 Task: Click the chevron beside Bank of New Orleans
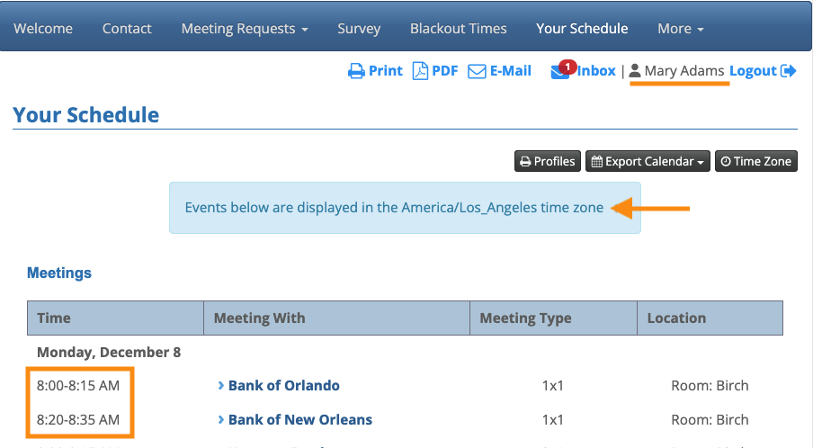pyautogui.click(x=221, y=420)
